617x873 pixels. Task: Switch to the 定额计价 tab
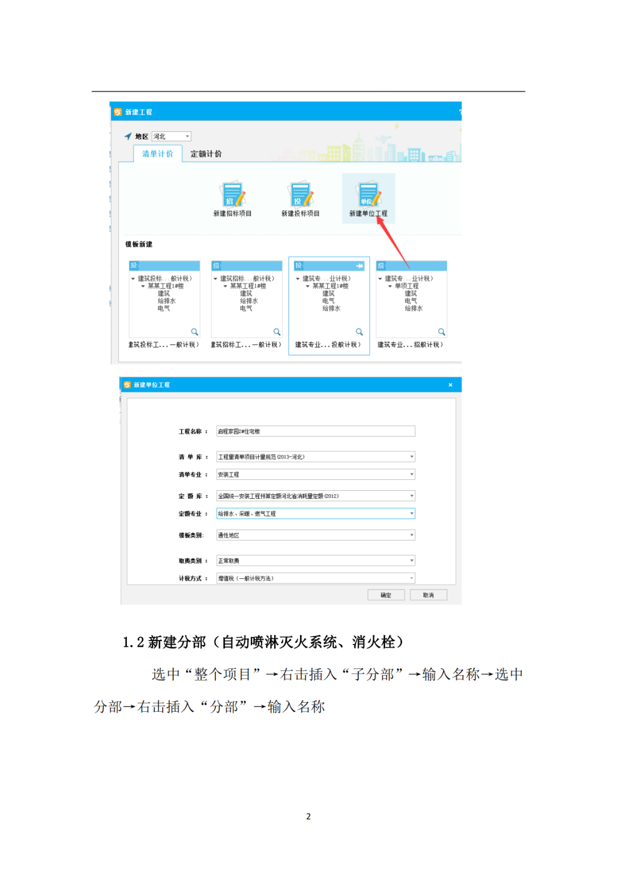pos(205,154)
